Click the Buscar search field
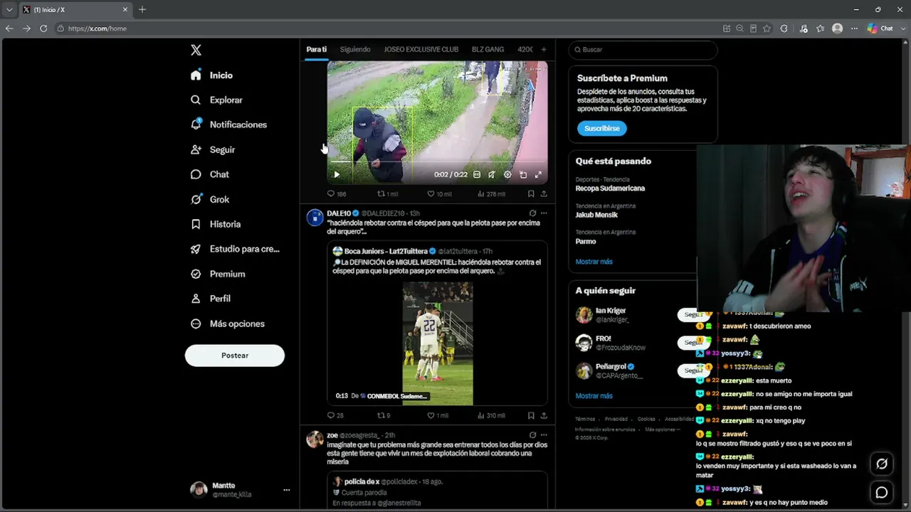Image resolution: width=911 pixels, height=512 pixels. [x=643, y=50]
